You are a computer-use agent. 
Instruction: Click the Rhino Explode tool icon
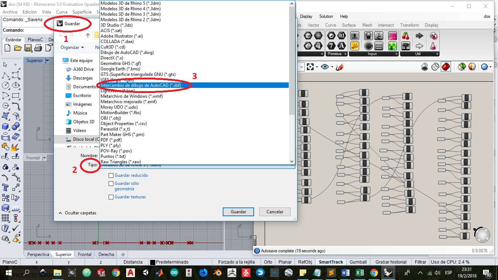(16, 147)
